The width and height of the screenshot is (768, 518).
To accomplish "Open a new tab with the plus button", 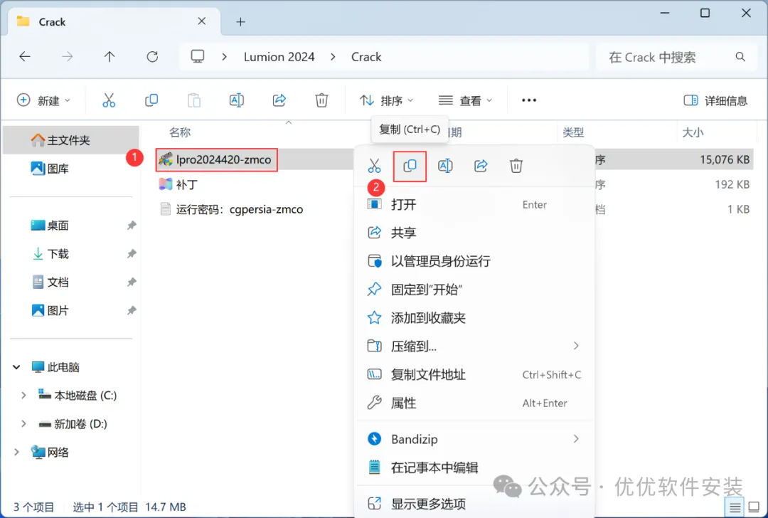I will pyautogui.click(x=240, y=21).
